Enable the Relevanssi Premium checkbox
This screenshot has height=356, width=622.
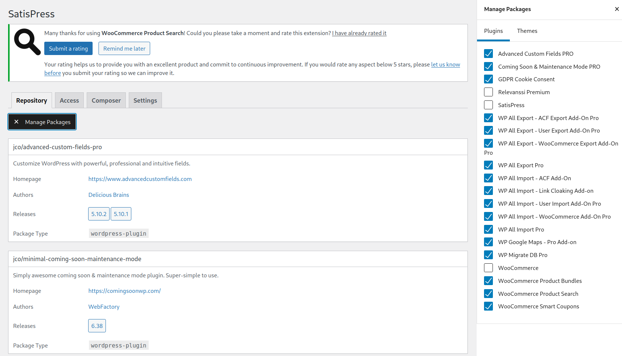click(x=488, y=92)
